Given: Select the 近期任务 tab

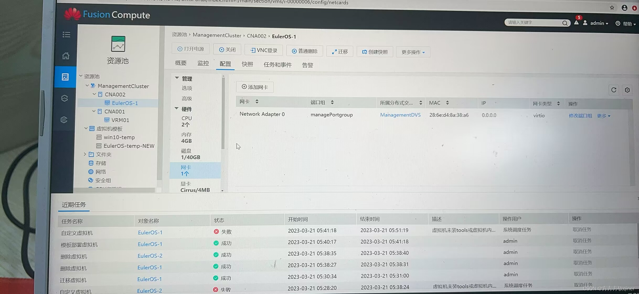Looking at the screenshot, I should point(74,205).
